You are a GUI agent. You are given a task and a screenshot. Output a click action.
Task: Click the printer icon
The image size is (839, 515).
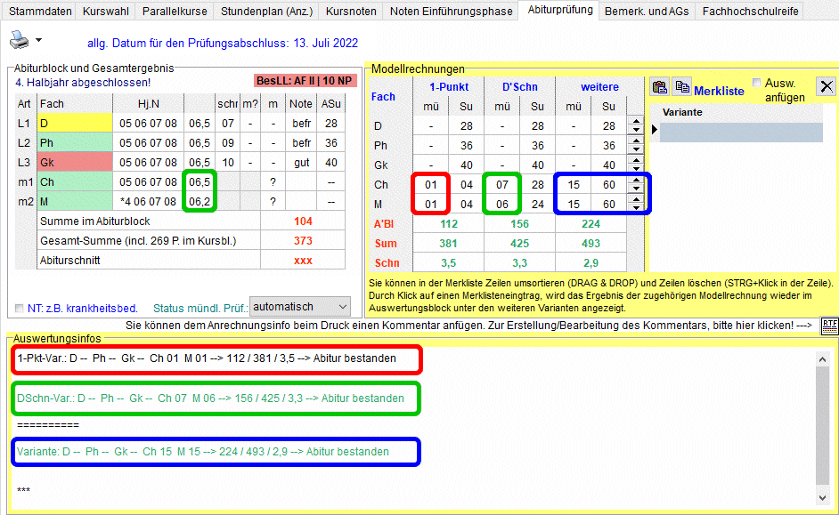point(19,39)
